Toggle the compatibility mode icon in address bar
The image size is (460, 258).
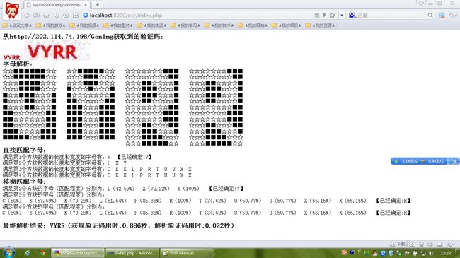click(x=317, y=16)
